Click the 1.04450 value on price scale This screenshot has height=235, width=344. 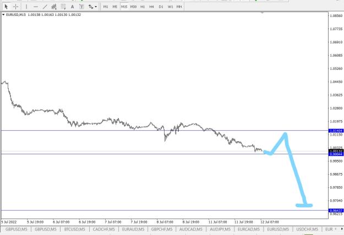336,82
